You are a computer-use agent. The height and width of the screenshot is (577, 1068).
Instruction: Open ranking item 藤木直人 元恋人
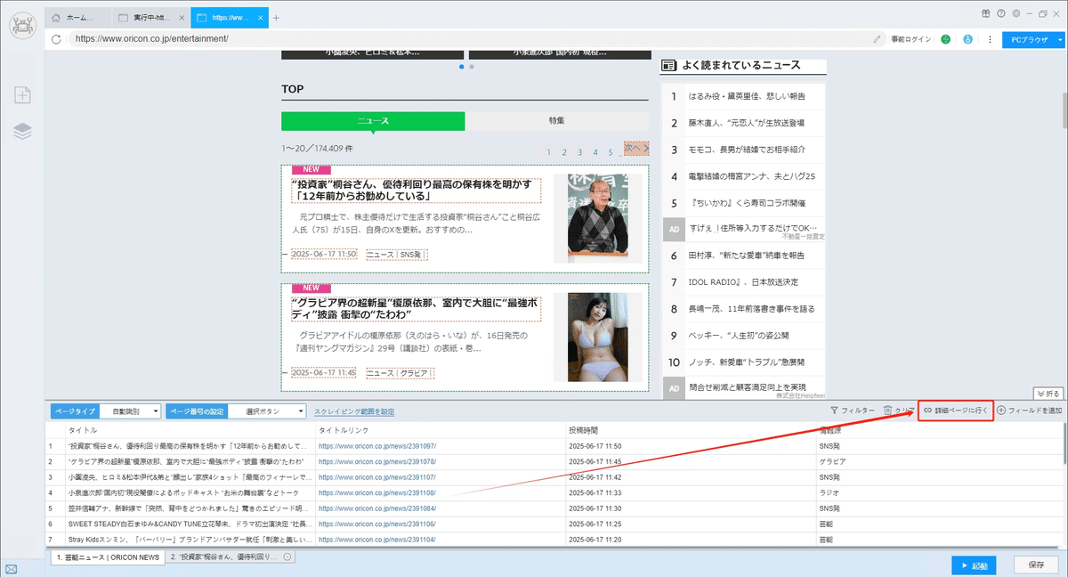[x=746, y=123]
